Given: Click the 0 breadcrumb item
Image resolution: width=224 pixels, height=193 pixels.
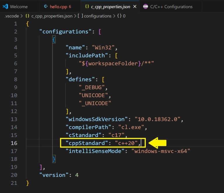Looking at the screenshot, I should 124,16.
